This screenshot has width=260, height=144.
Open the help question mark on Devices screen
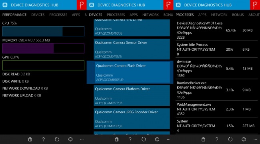(x=130, y=139)
